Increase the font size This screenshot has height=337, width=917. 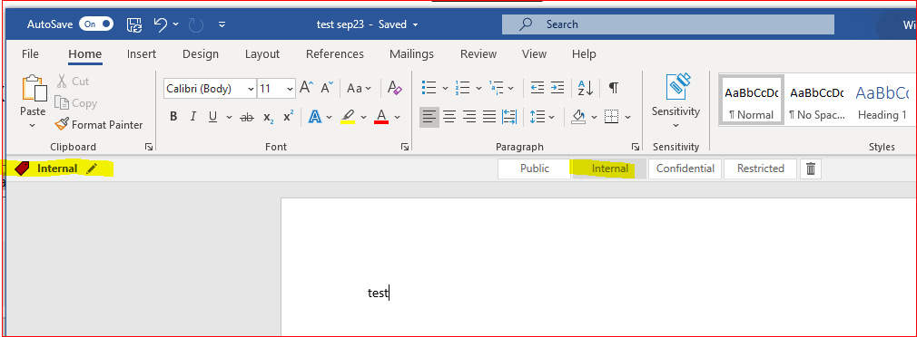point(307,88)
